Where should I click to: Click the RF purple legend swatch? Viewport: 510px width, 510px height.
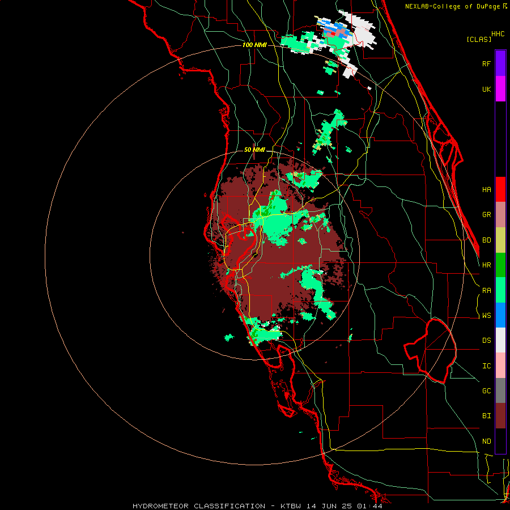click(x=500, y=63)
